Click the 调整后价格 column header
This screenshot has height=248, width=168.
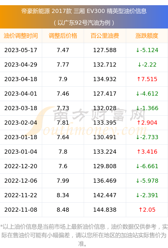pyautogui.click(x=63, y=36)
